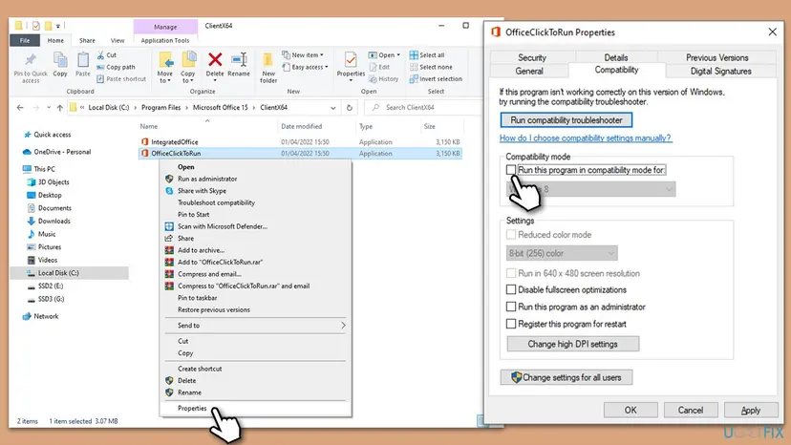Select Local Disk (C:) in the sidebar
Viewport: 791px width, 445px height.
58,273
